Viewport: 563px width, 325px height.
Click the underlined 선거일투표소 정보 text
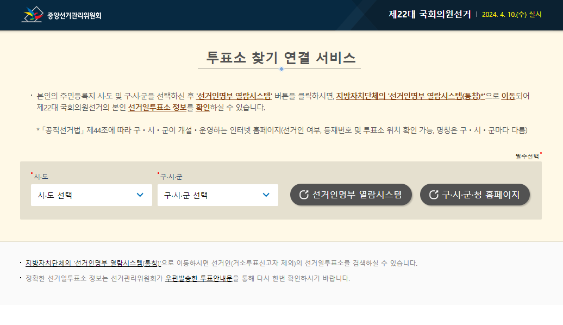click(x=157, y=108)
